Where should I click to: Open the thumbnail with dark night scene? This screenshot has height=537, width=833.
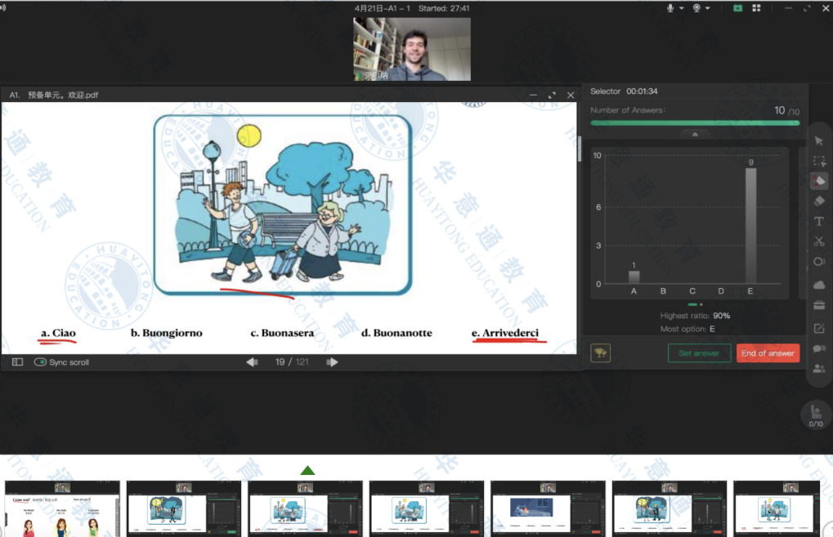coord(547,509)
